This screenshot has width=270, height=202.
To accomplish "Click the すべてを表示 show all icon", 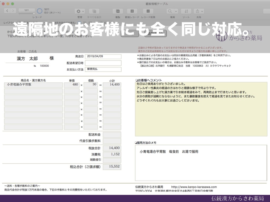I will point(94,11).
